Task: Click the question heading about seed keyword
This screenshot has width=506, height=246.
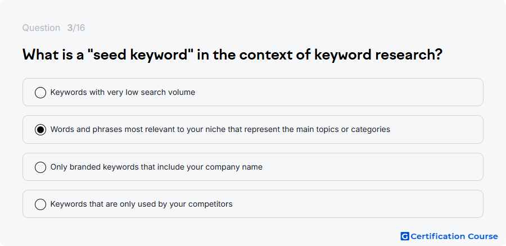Action: coord(232,55)
